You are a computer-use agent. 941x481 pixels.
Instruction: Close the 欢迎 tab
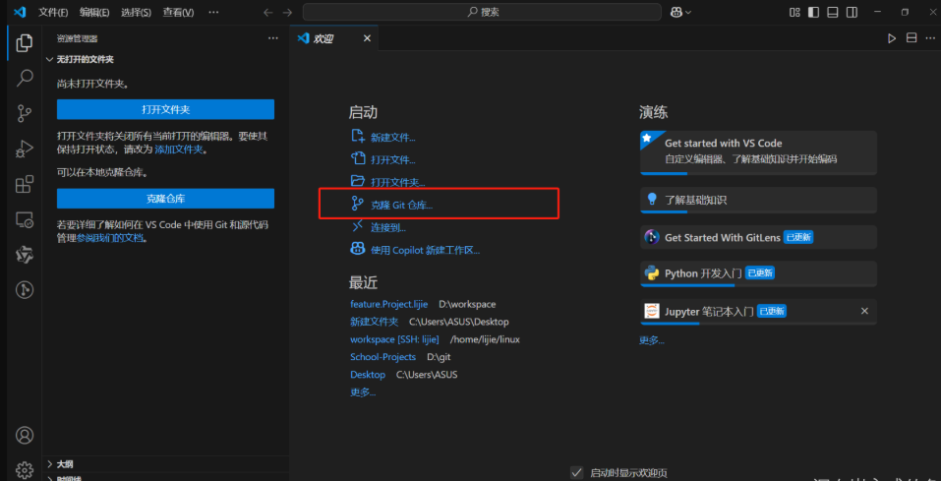(x=368, y=38)
